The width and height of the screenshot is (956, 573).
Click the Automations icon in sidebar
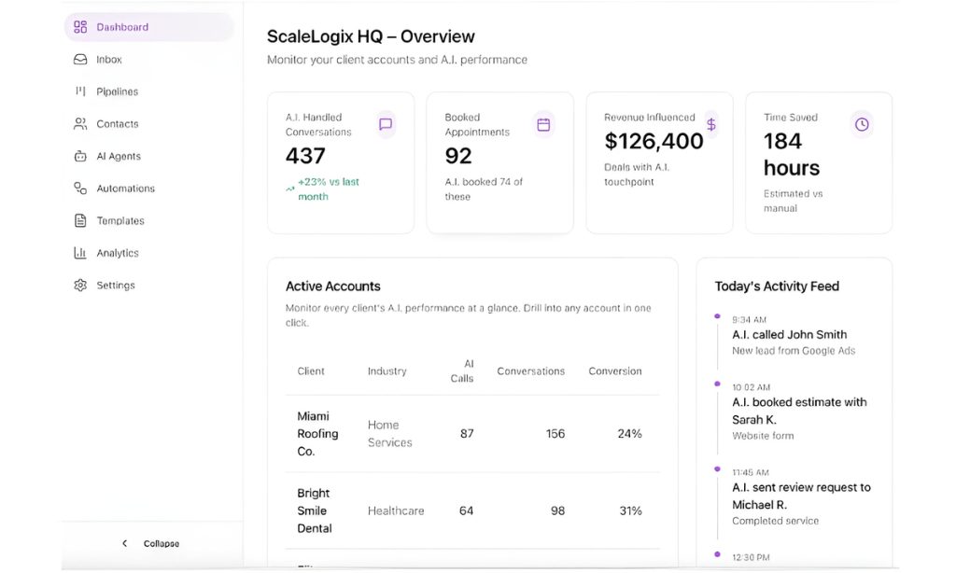pos(80,189)
